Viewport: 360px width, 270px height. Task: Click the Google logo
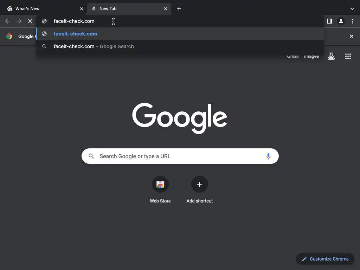[180, 118]
